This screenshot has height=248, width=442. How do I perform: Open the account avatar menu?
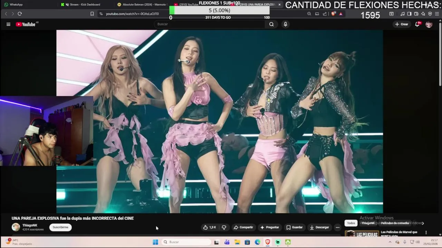[x=429, y=24]
